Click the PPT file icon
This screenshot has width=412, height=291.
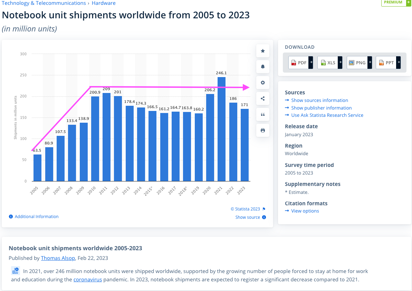[381, 63]
